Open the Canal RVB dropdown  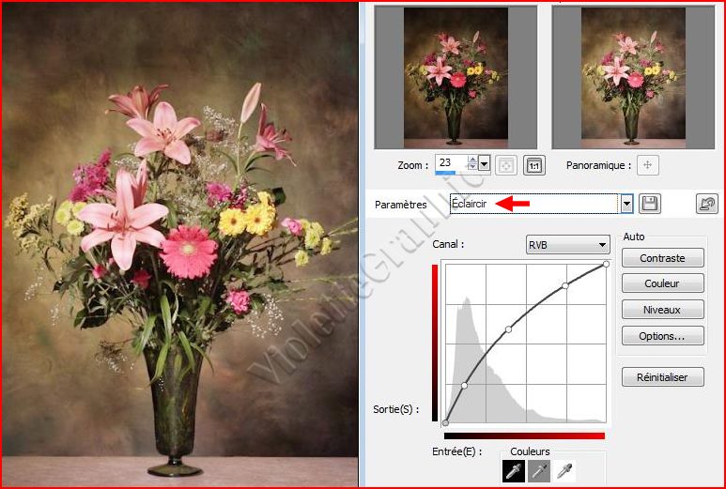tap(567, 245)
